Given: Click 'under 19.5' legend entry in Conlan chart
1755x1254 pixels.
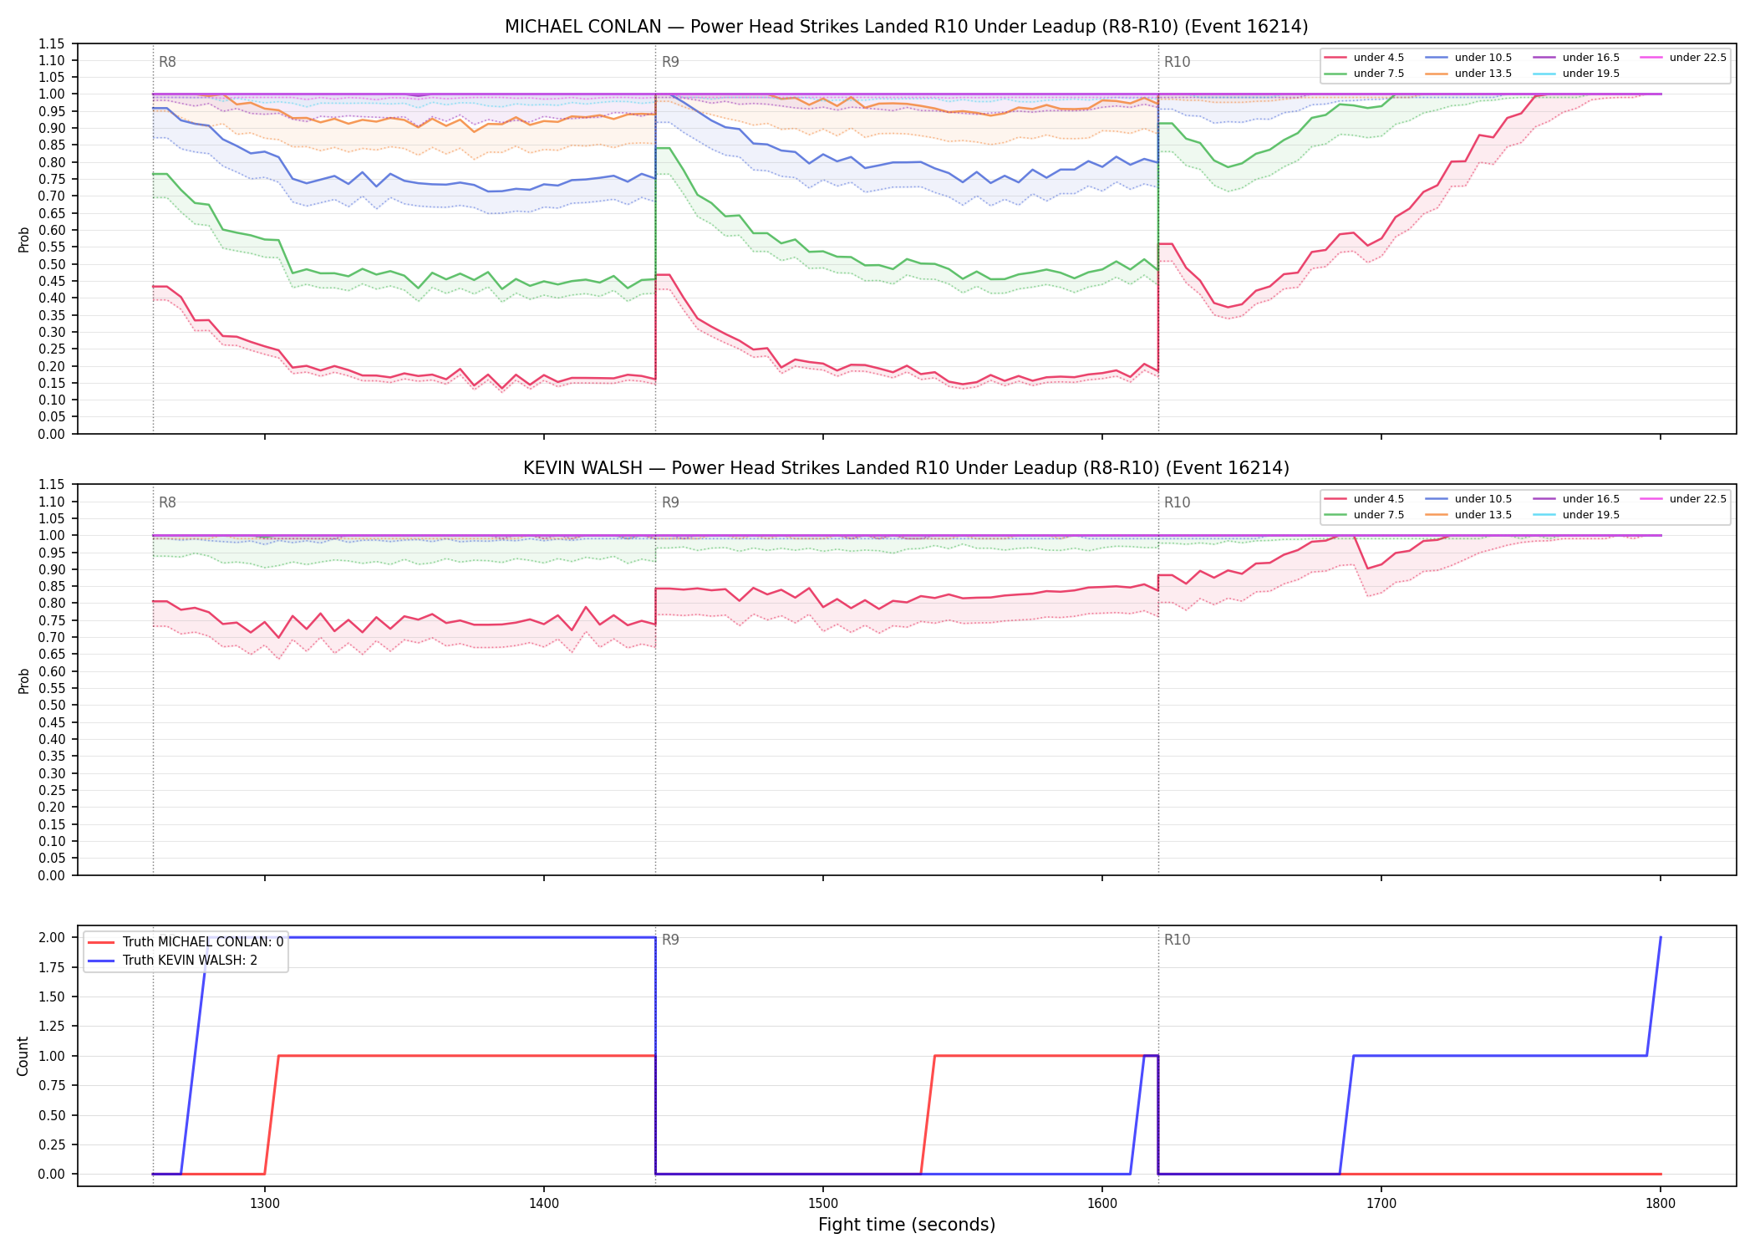Looking at the screenshot, I should point(1577,74).
